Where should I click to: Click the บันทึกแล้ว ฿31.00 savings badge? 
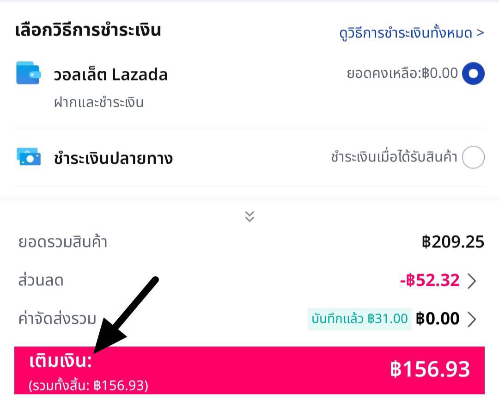pyautogui.click(x=359, y=319)
